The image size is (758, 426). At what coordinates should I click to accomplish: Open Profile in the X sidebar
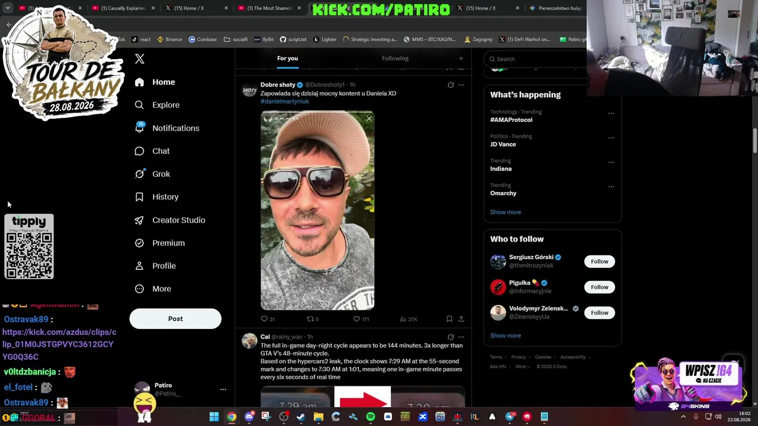click(155, 266)
